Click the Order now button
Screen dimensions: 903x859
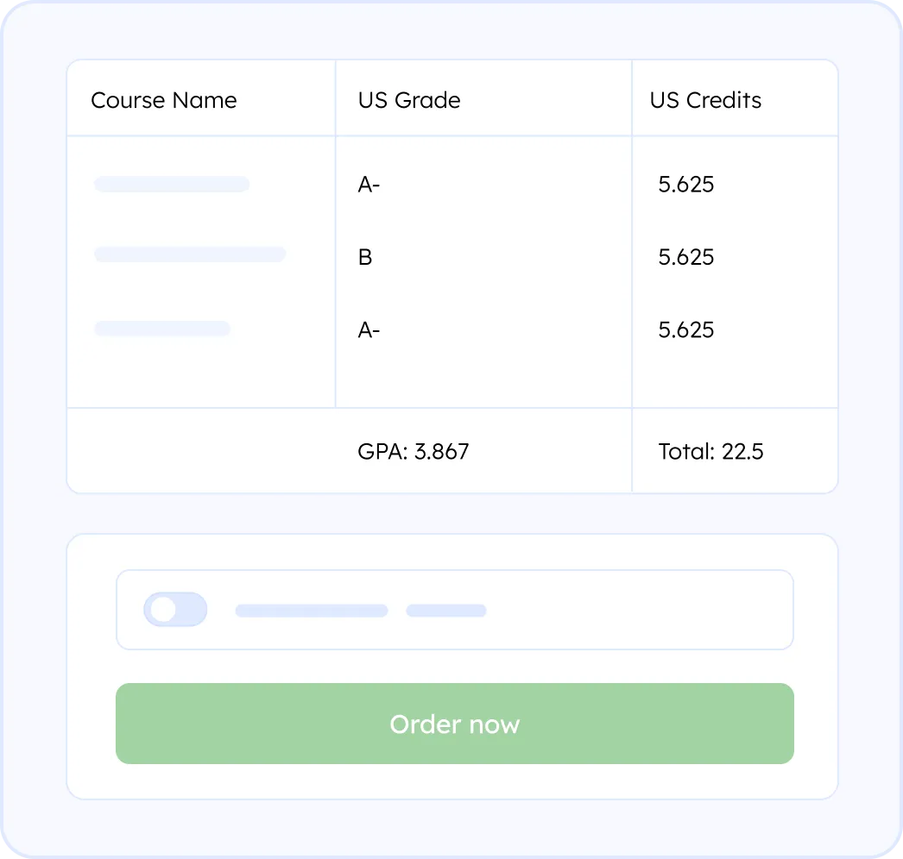click(x=454, y=724)
